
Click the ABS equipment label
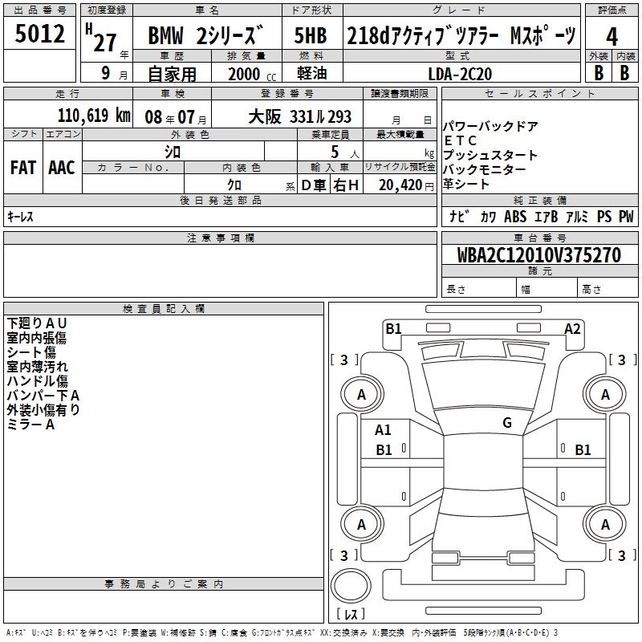tap(516, 217)
